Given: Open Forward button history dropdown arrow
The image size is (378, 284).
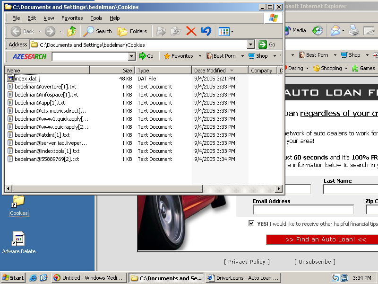Looking at the screenshot, I should point(61,31).
